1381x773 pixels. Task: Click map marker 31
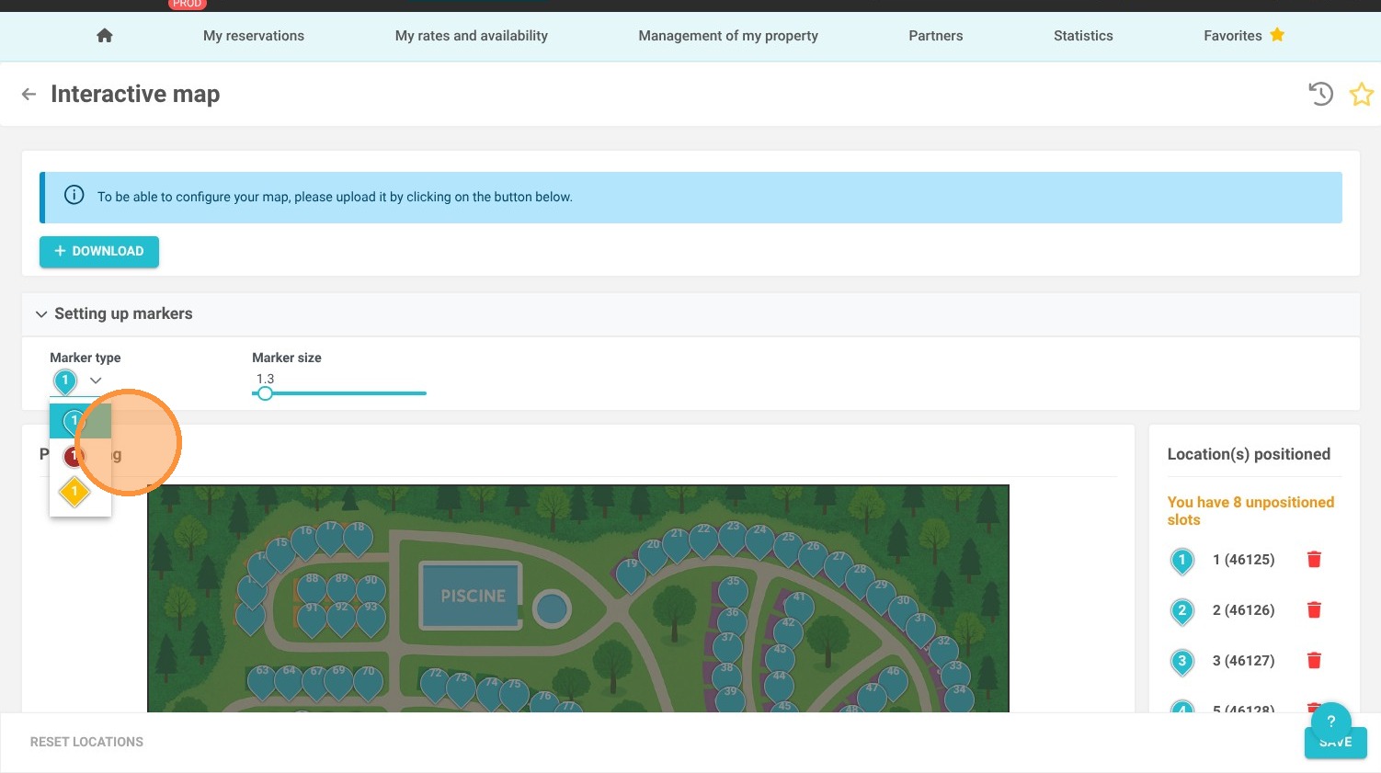(x=920, y=628)
